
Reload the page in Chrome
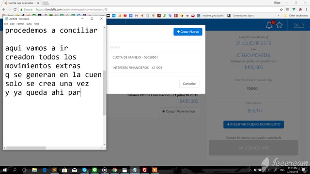point(15,10)
